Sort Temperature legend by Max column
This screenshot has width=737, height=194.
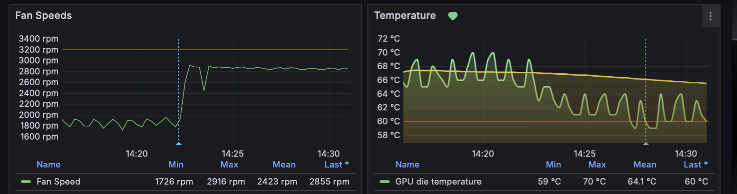597,165
